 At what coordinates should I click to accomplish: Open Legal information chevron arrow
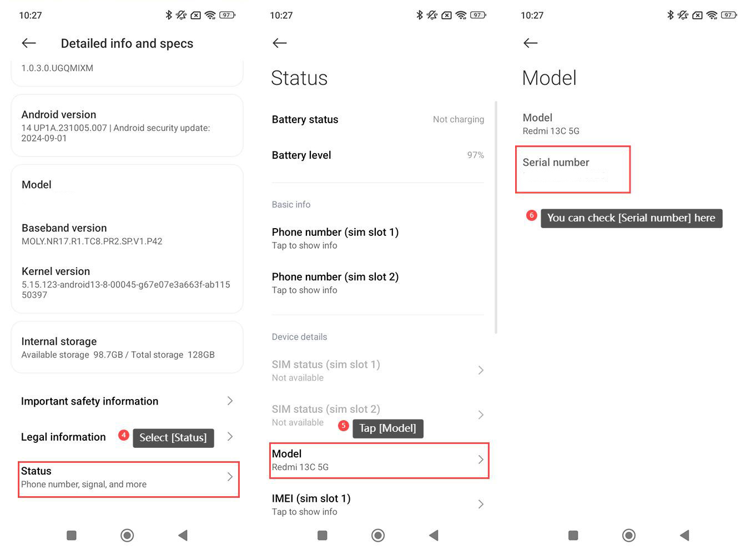[x=230, y=437]
